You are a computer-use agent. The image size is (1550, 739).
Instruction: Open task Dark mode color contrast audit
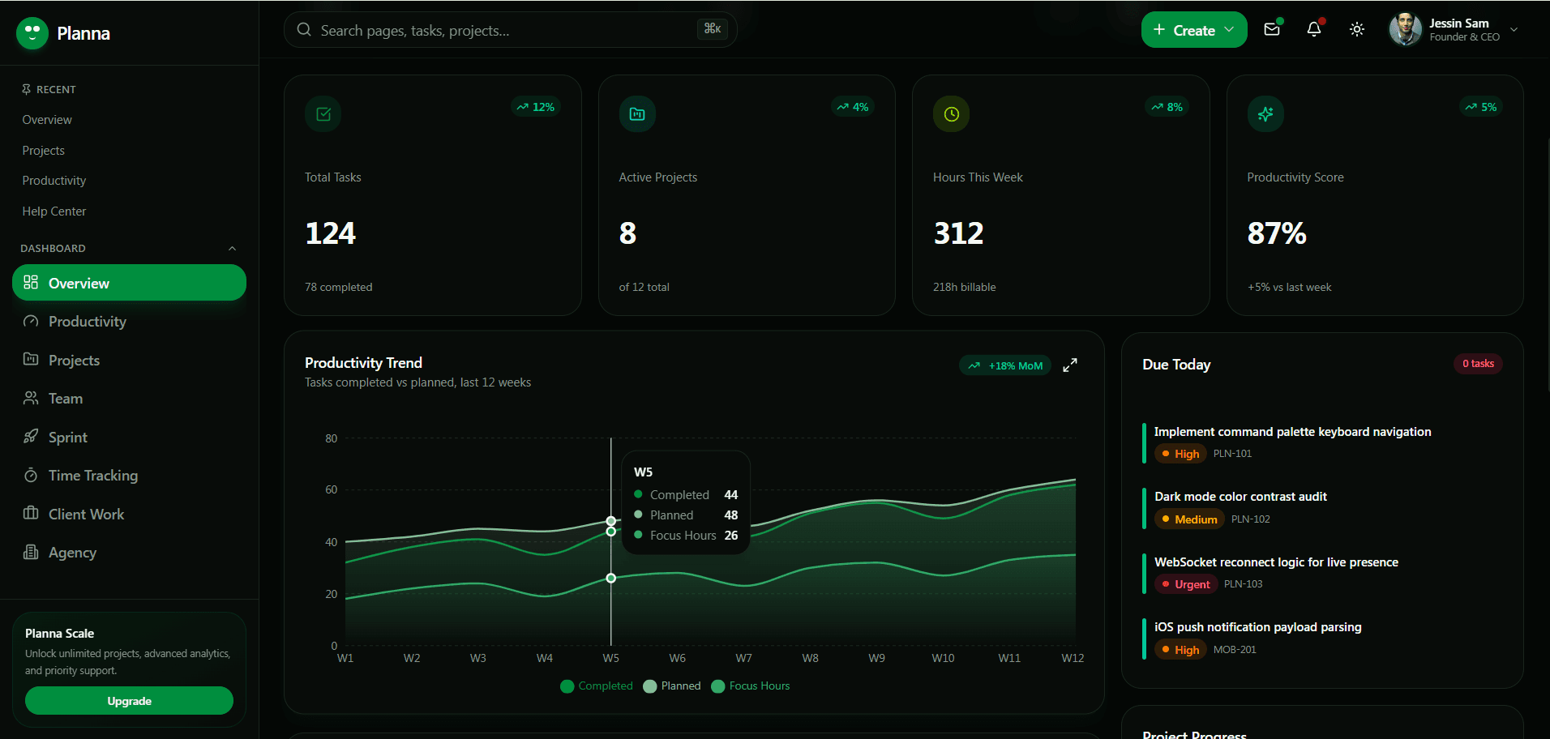pyautogui.click(x=1240, y=497)
